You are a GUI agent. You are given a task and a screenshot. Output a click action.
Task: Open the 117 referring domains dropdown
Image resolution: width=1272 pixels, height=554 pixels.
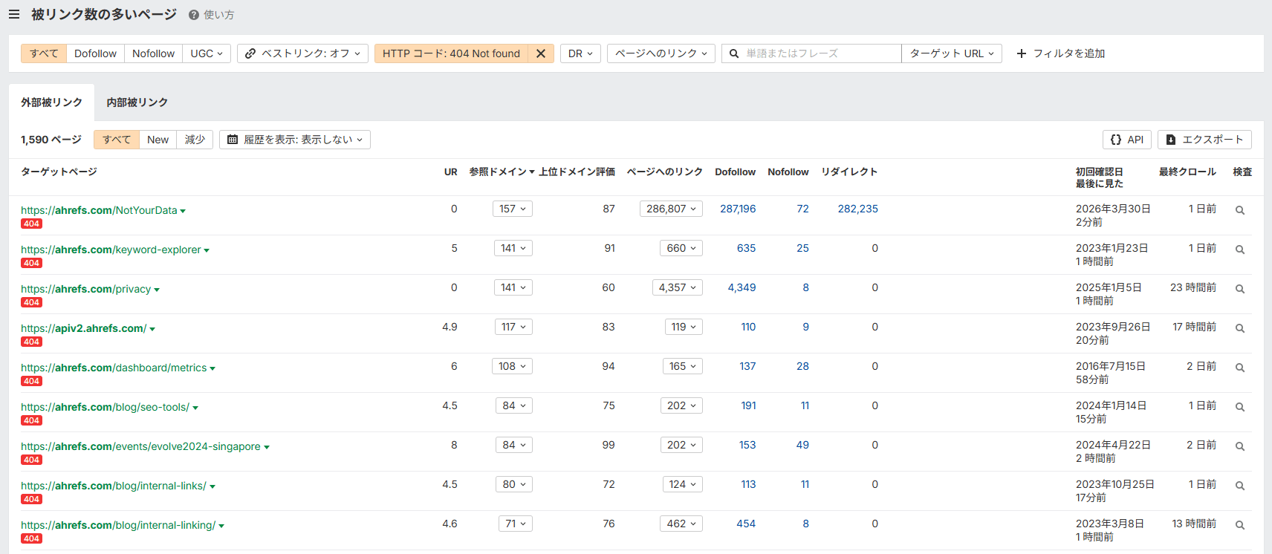click(x=513, y=327)
